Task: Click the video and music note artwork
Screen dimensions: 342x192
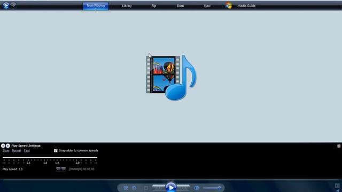Action: (171, 77)
